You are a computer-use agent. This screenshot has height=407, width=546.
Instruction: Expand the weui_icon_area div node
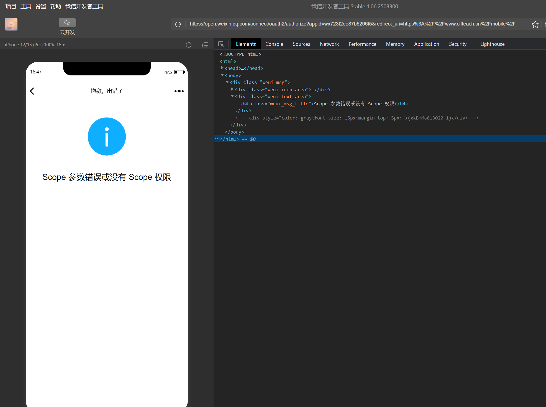click(x=232, y=89)
